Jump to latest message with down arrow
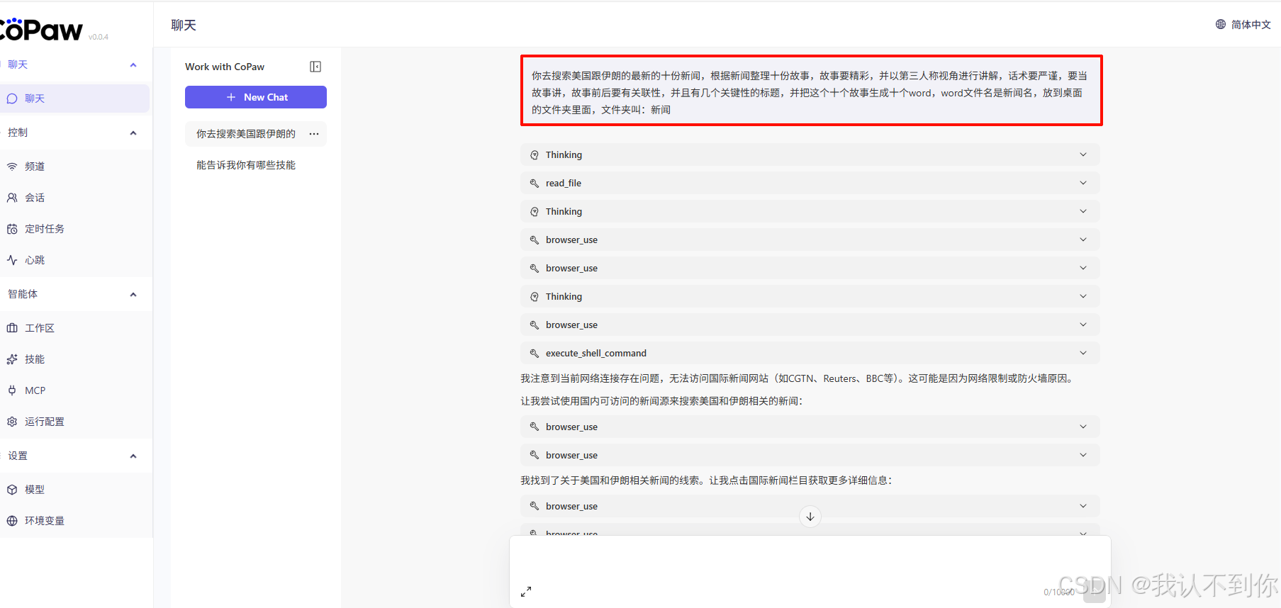The image size is (1281, 608). [x=810, y=517]
